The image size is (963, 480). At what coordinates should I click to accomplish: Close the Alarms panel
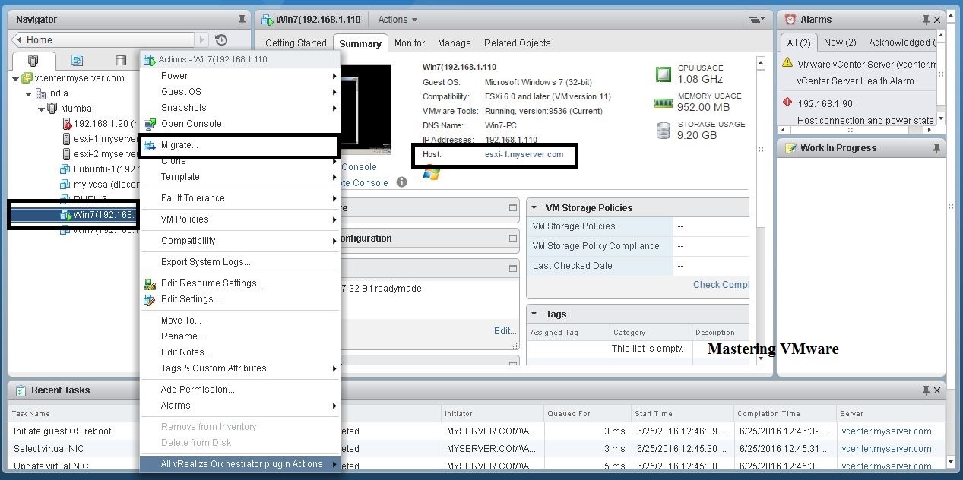coord(939,20)
